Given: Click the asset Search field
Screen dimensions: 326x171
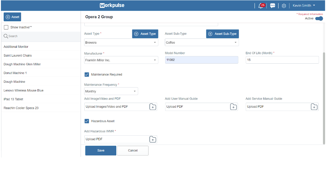Looking at the screenshot, I should click(x=41, y=36).
